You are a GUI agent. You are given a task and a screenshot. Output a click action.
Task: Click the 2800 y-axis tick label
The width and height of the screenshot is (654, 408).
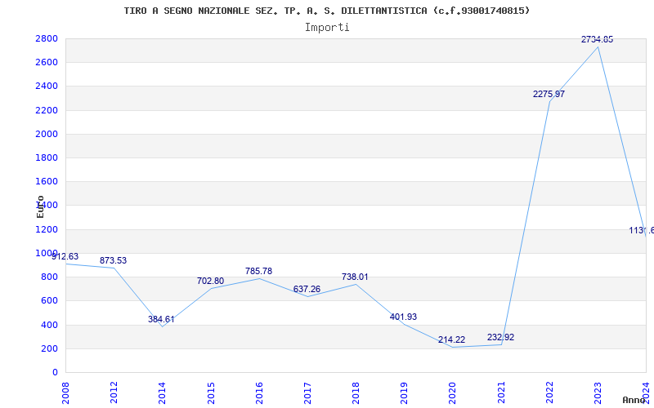[x=46, y=38]
